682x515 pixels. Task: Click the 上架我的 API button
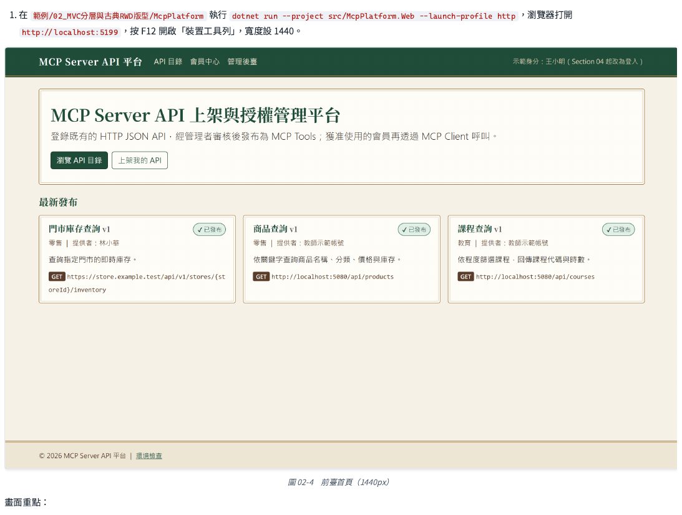pos(140,160)
